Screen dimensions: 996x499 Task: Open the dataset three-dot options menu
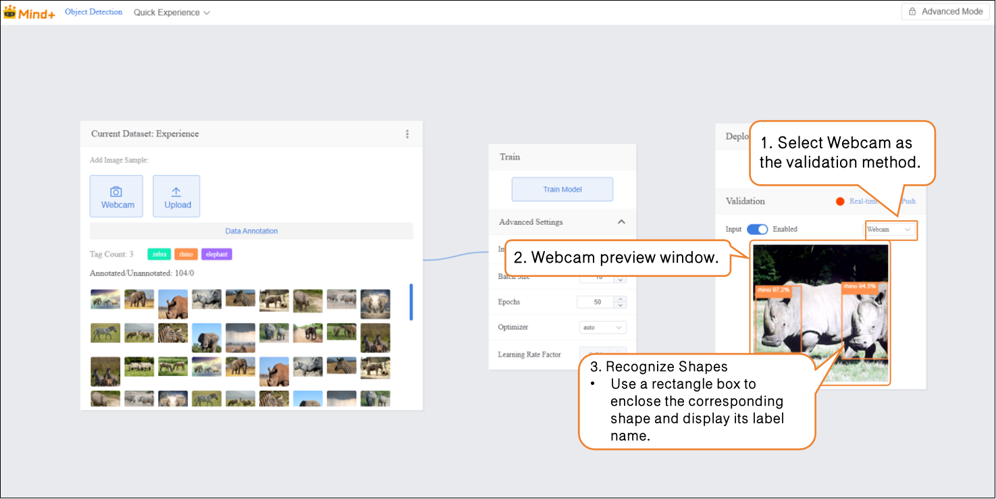tap(407, 134)
